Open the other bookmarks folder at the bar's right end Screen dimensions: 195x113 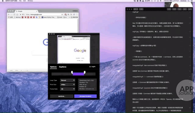74,17
